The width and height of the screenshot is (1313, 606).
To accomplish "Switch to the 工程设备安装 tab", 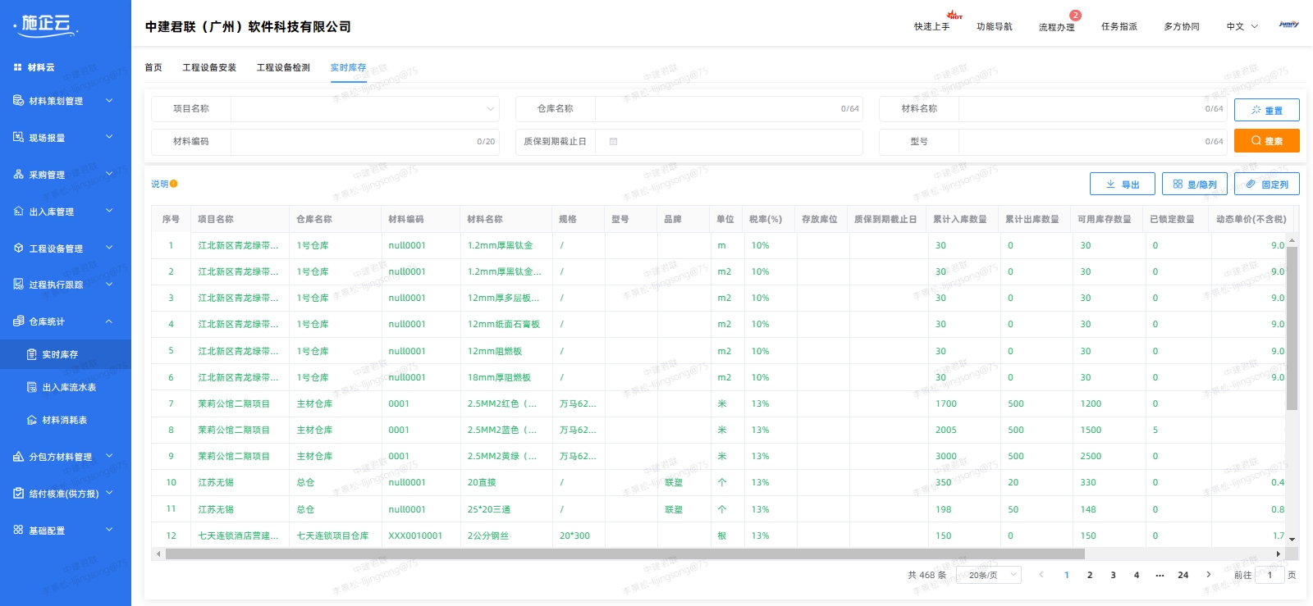I will click(209, 67).
